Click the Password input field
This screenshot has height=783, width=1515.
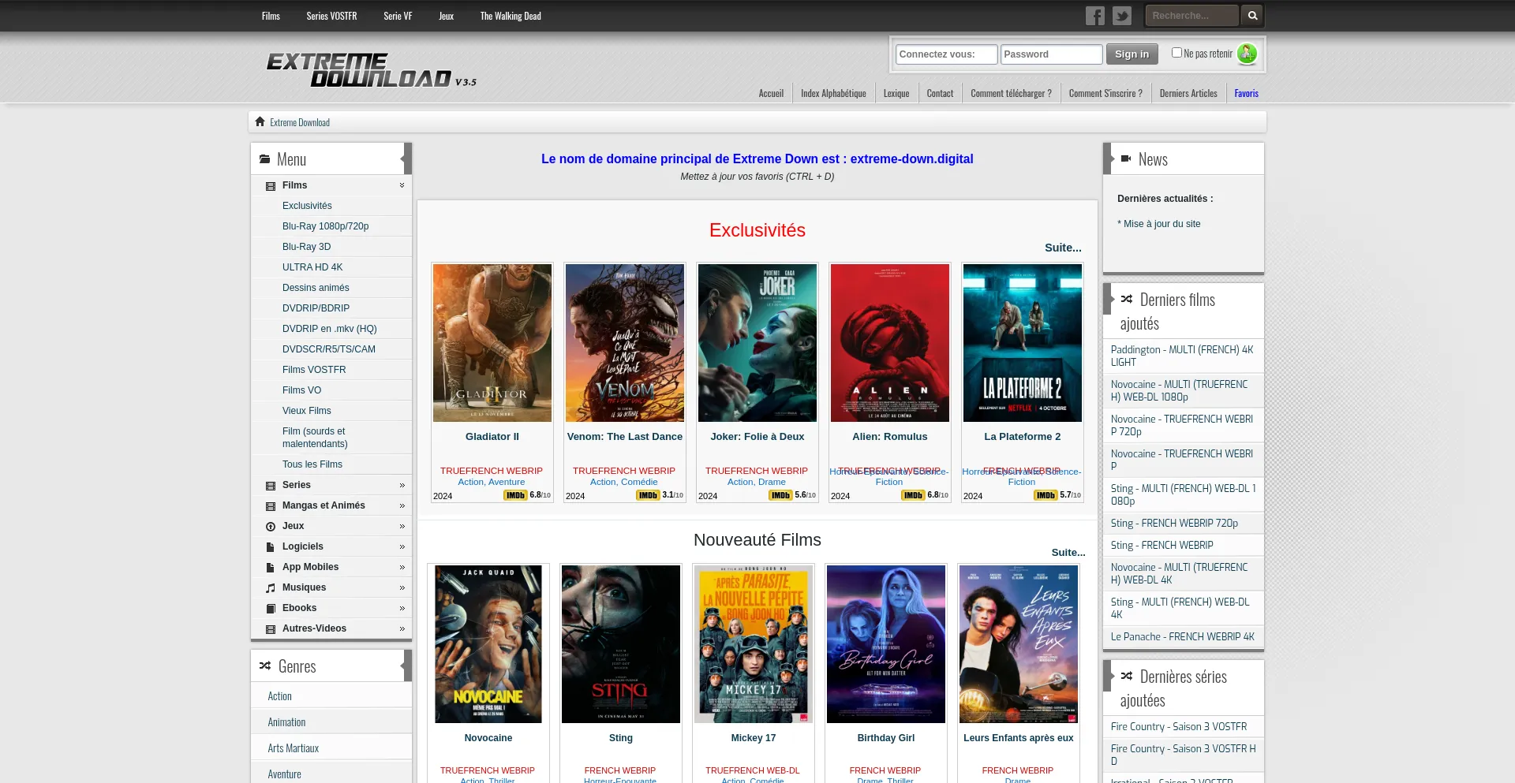point(1051,54)
